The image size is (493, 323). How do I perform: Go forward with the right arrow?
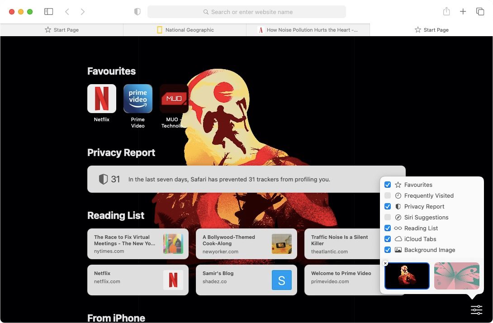click(83, 12)
